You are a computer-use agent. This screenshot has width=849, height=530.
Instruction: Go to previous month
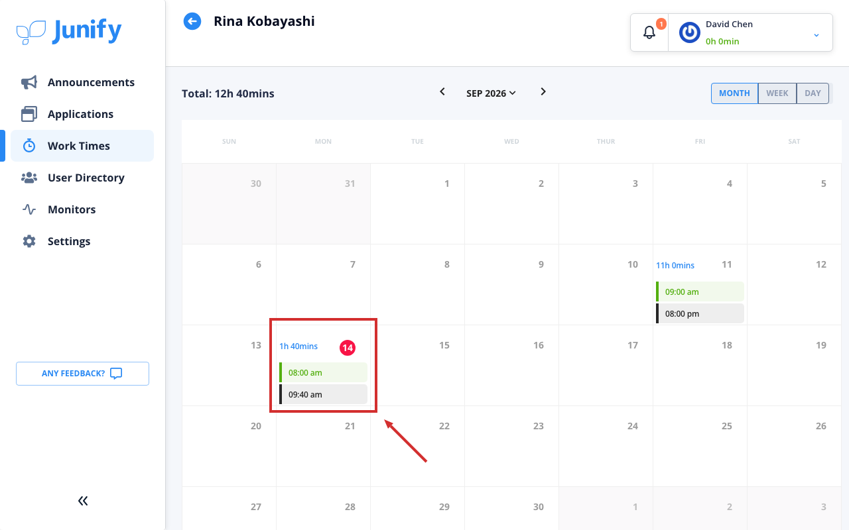[x=442, y=92]
